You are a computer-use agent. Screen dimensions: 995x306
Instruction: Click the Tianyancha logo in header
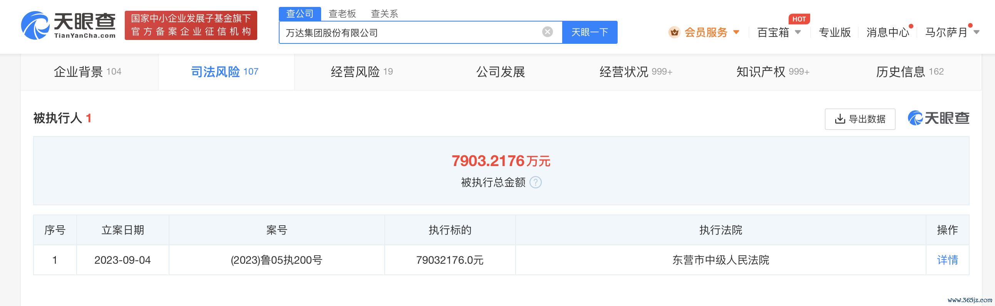tap(69, 25)
